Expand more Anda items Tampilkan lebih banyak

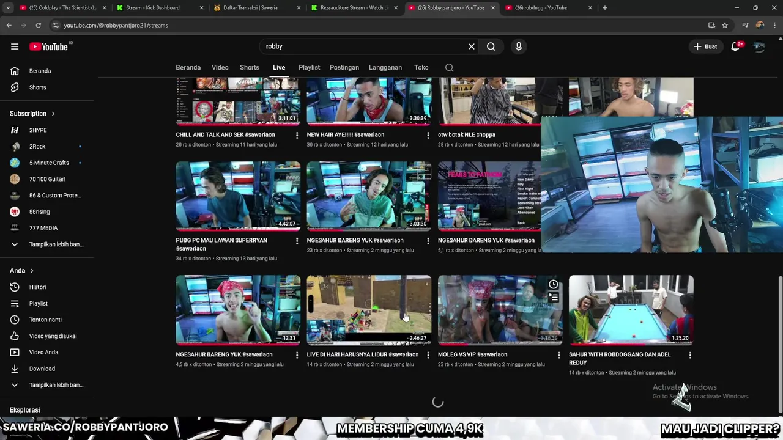coord(47,385)
